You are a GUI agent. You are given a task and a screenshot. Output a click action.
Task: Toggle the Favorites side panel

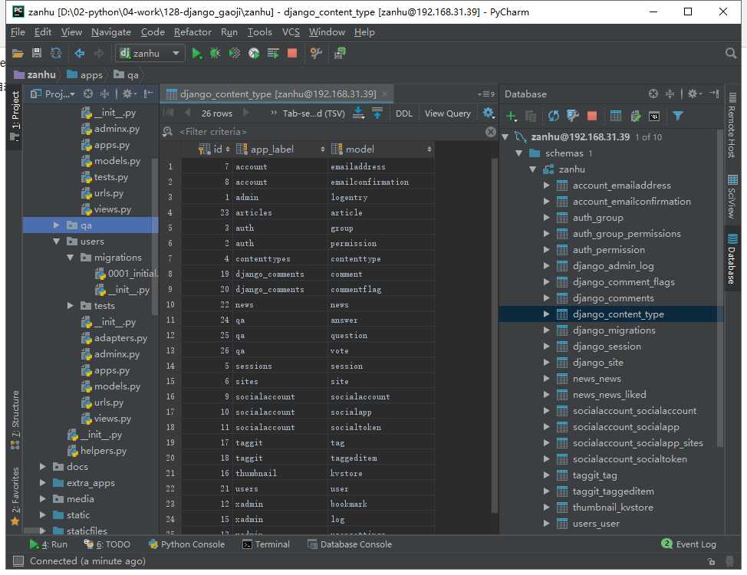[x=15, y=496]
